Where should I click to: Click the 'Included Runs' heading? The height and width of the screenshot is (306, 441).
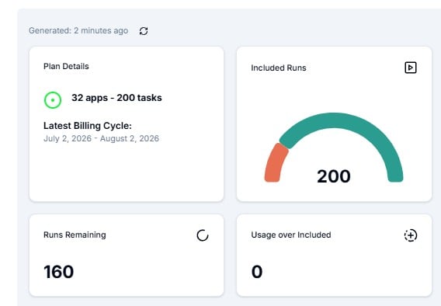(x=279, y=68)
